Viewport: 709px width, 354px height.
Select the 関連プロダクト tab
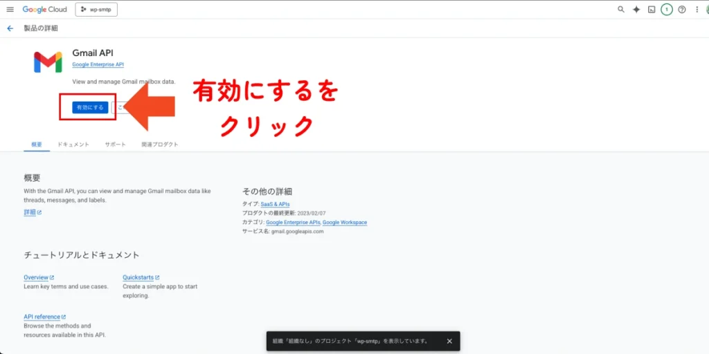[x=159, y=145]
